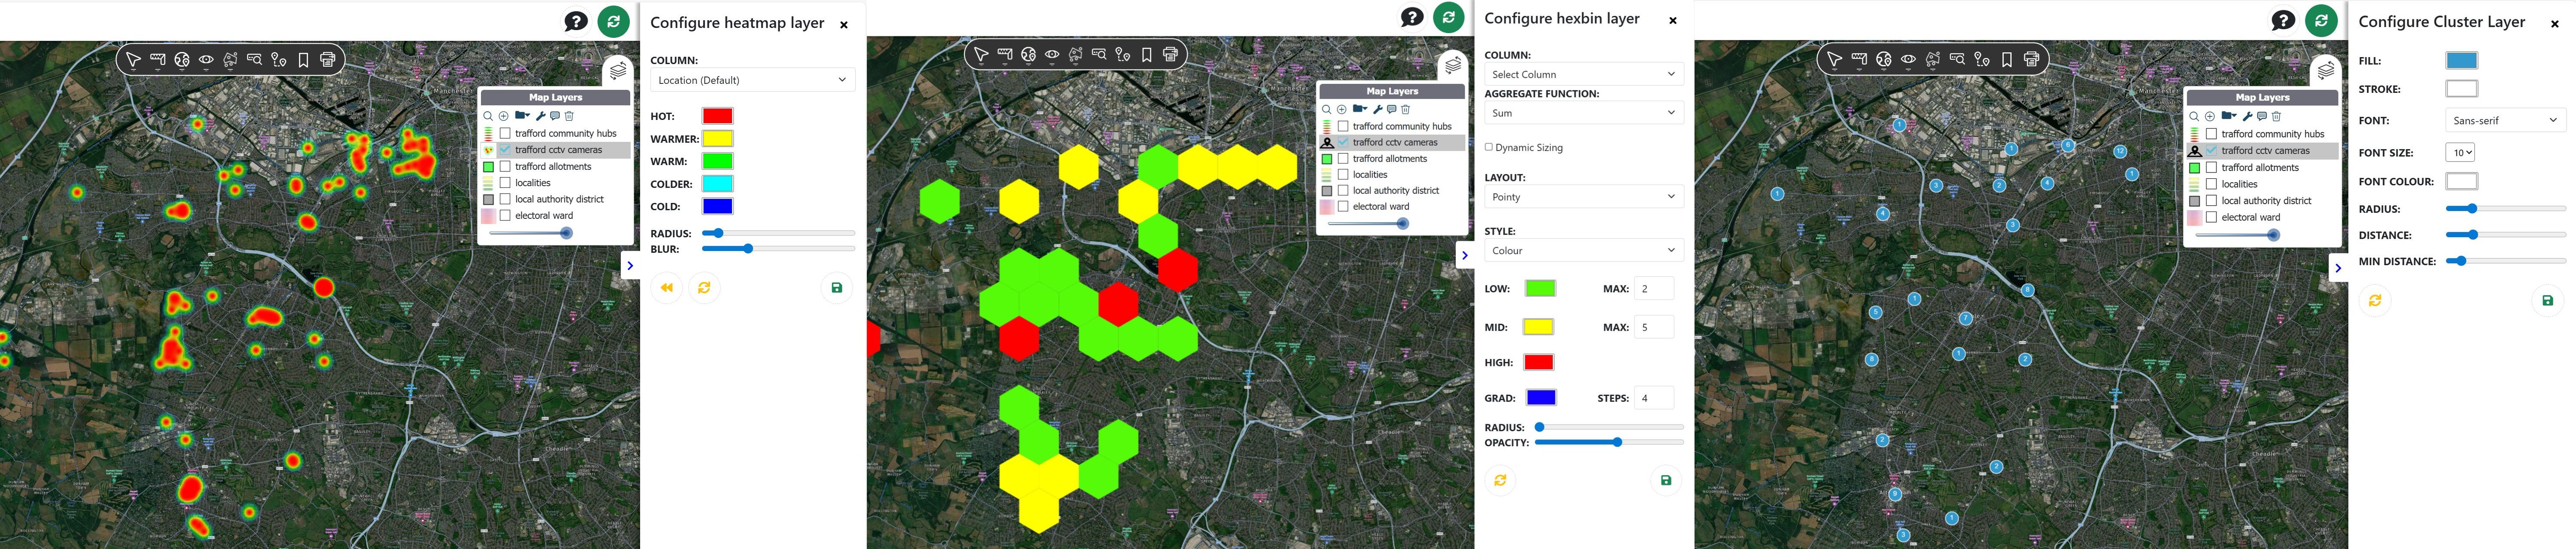Enable the Dynamic Sizing checkbox
Screen dimensions: 2576x549
tap(1489, 147)
